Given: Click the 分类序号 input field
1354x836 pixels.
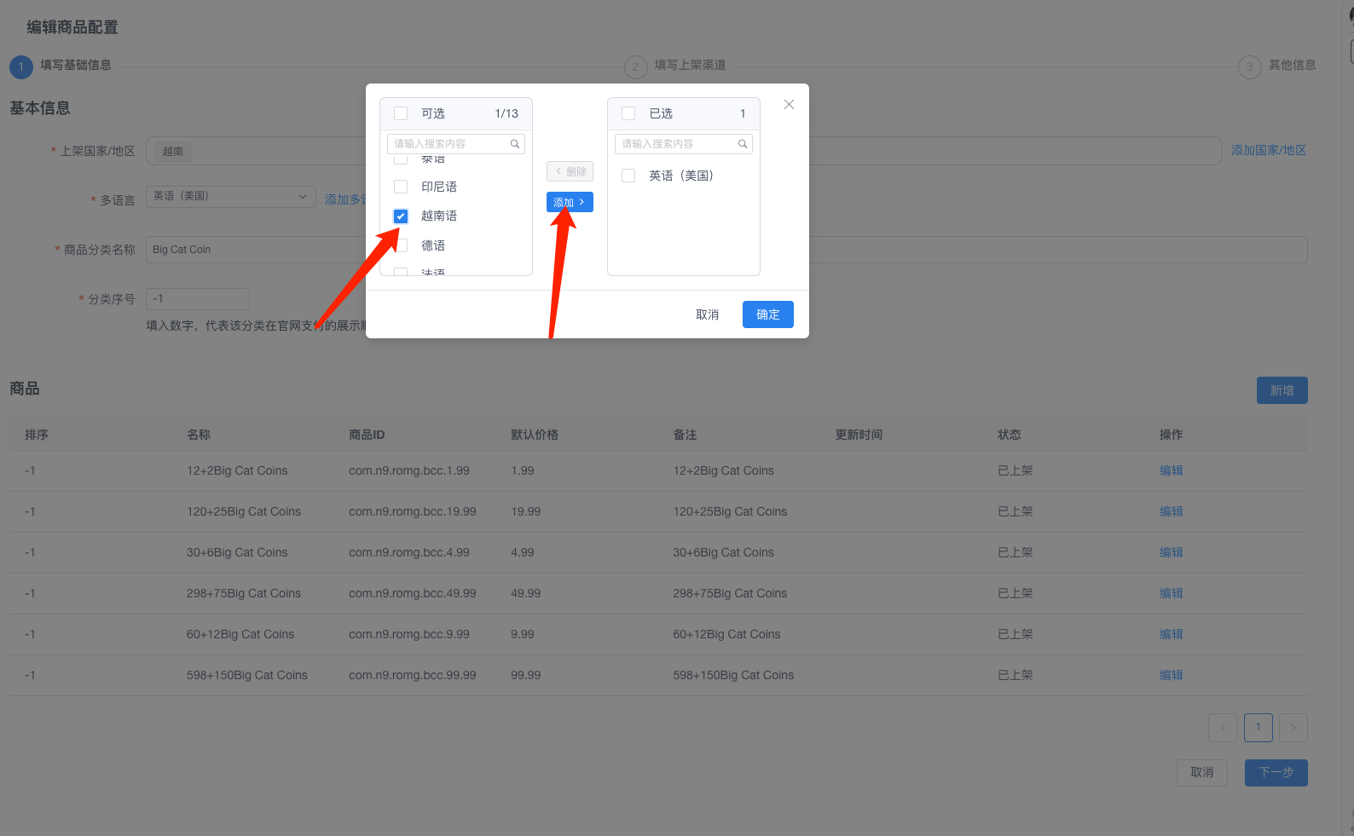Looking at the screenshot, I should coord(198,299).
